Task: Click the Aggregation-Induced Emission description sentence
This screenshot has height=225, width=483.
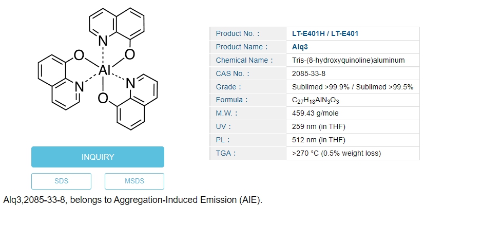Action: 133,200
